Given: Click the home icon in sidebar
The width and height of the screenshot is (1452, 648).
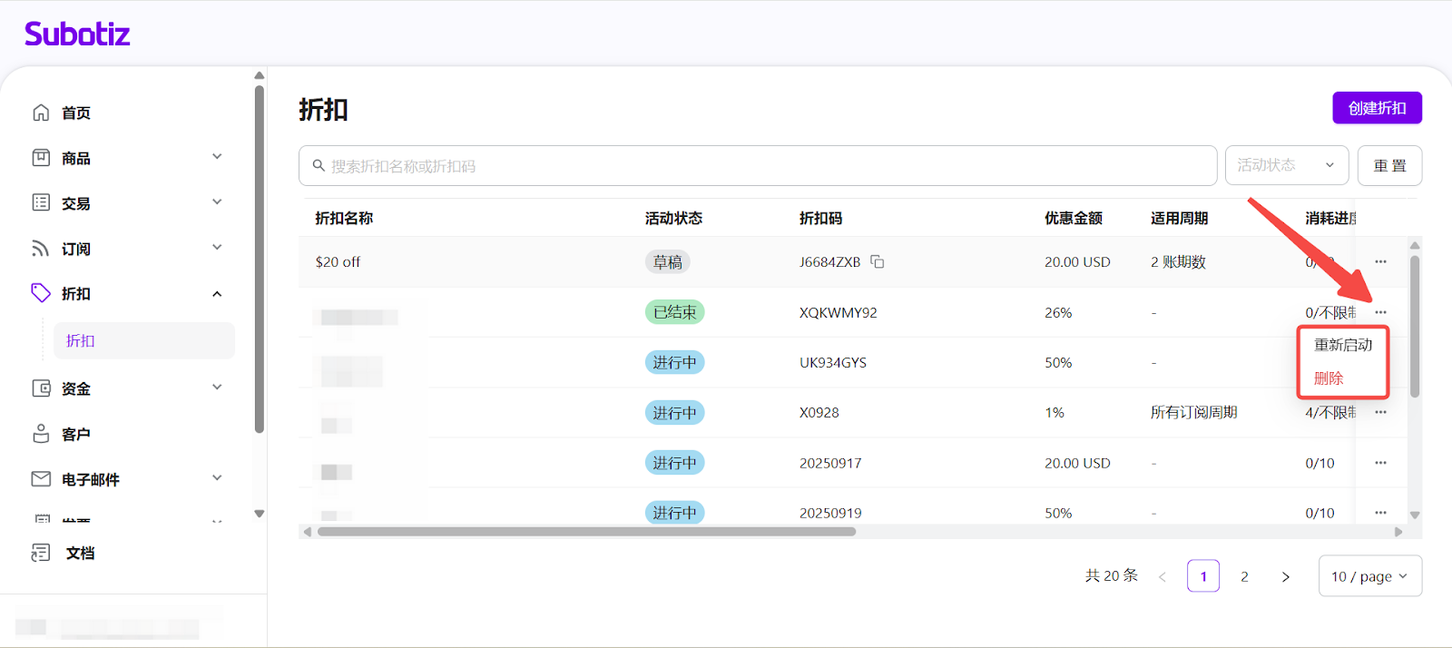Looking at the screenshot, I should click(x=41, y=113).
